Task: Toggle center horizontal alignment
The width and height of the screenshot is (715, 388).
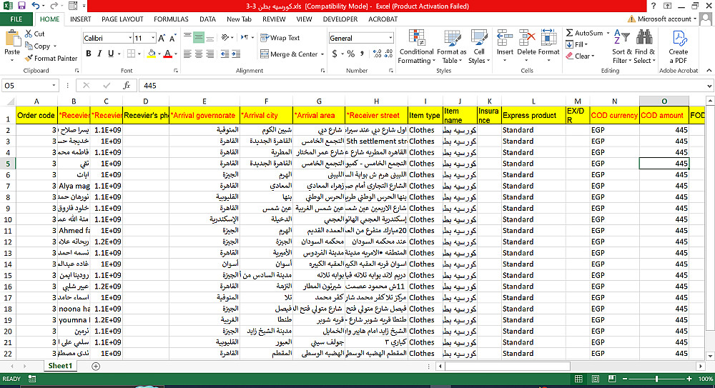Action: coord(199,54)
